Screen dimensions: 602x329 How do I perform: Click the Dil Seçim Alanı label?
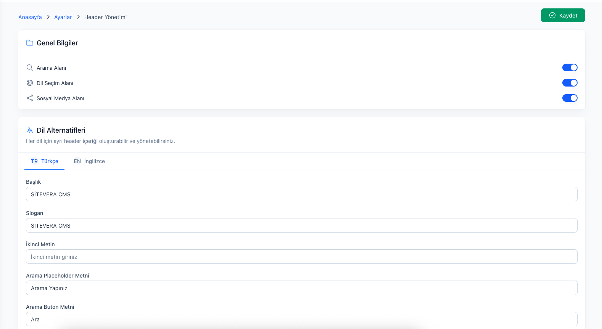[x=55, y=83]
